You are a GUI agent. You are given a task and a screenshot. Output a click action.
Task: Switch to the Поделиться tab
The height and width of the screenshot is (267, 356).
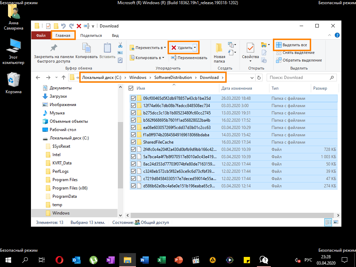(91, 35)
